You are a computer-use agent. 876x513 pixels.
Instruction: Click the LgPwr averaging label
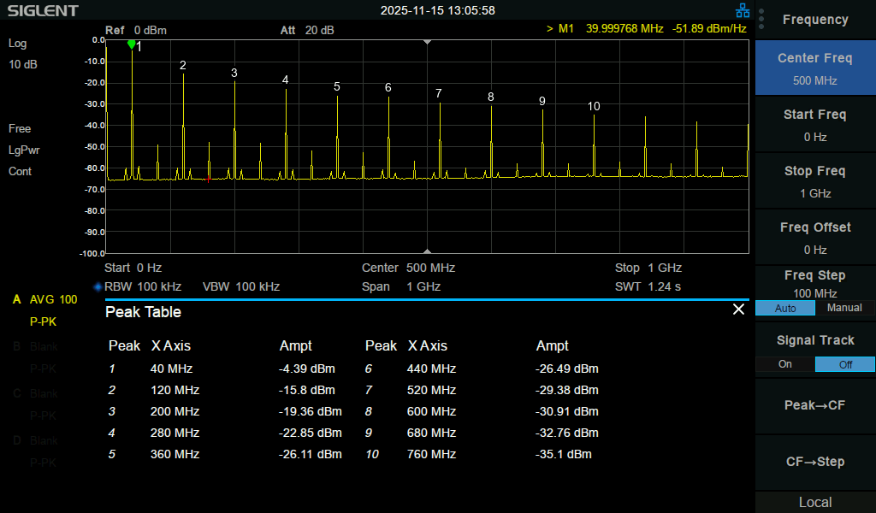(x=24, y=150)
